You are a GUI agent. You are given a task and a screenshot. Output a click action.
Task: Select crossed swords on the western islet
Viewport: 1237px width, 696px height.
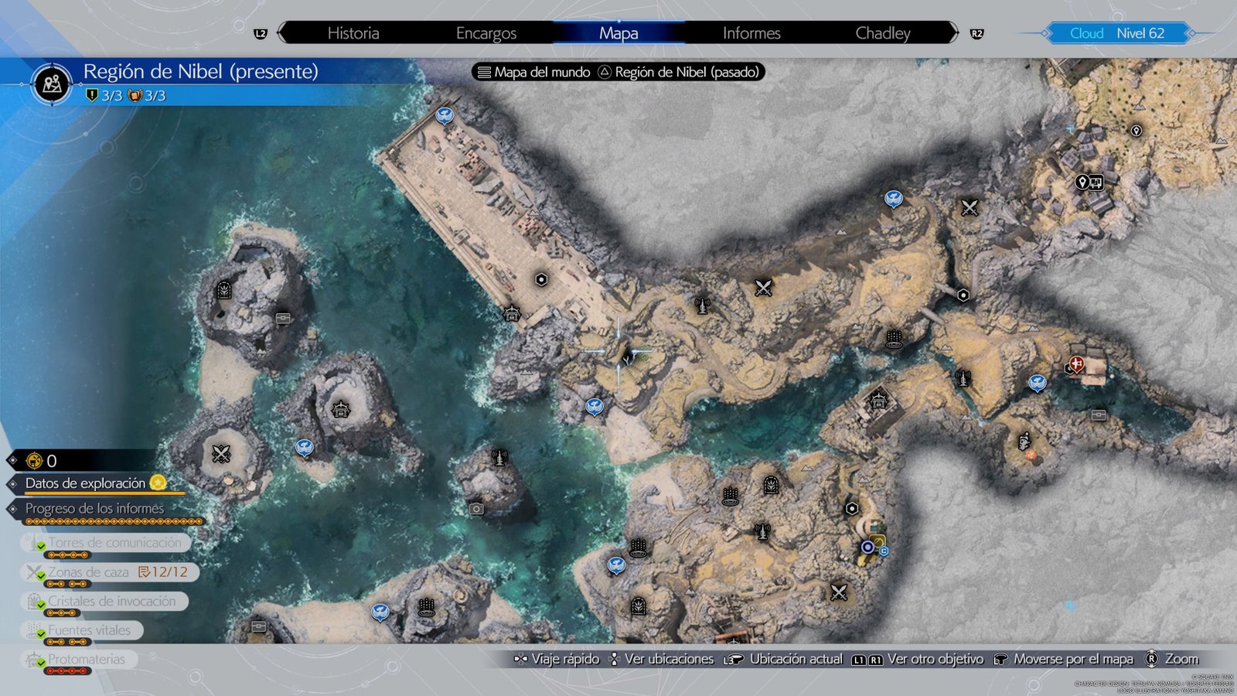pyautogui.click(x=222, y=454)
